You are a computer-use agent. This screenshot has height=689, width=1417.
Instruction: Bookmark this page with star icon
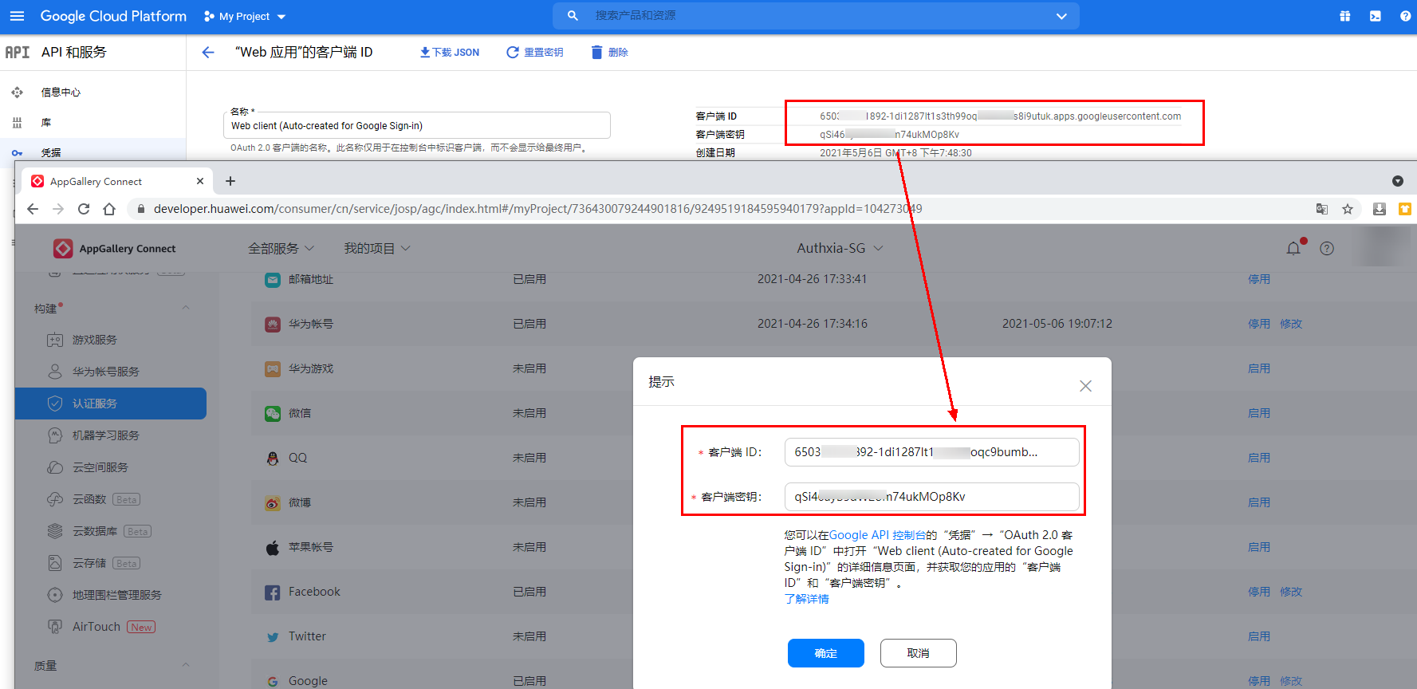pos(1348,209)
